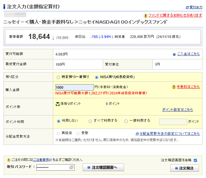The image size is (206, 178).
Task: Toggle 注文確認画面を省略 checkbox
Action: coord(195,160)
